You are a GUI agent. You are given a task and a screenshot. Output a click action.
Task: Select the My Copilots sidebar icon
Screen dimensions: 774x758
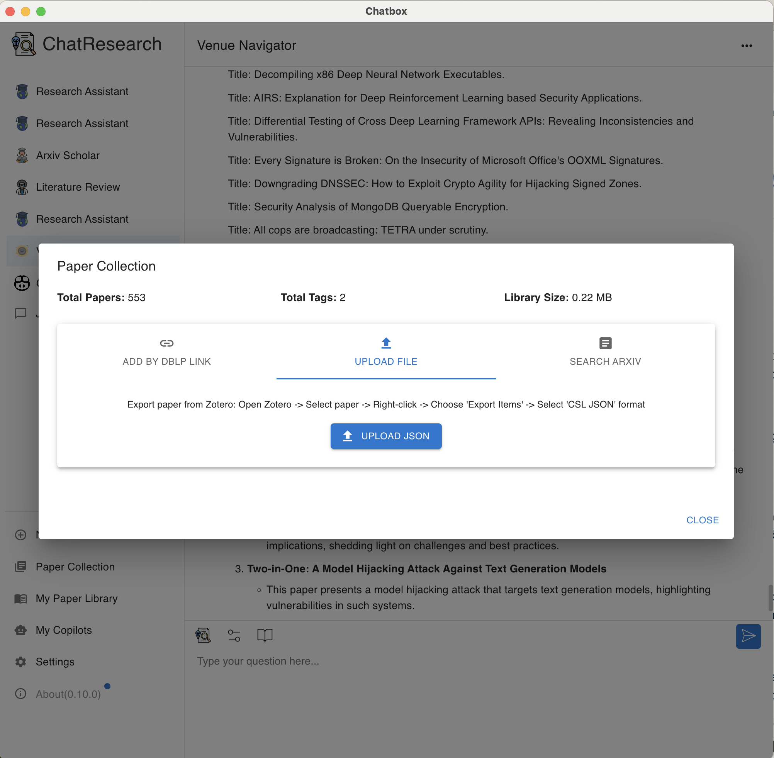coord(21,630)
